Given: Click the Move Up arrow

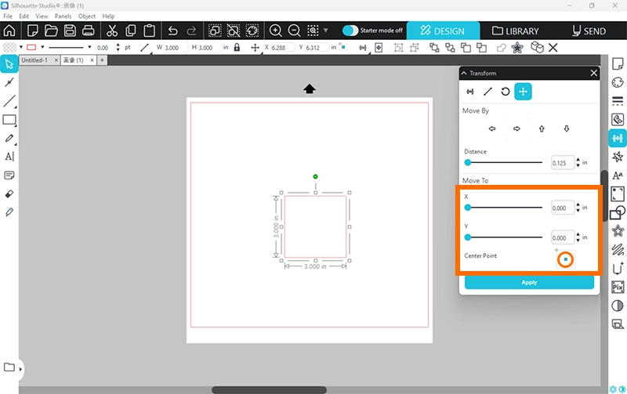Looking at the screenshot, I should pos(542,128).
